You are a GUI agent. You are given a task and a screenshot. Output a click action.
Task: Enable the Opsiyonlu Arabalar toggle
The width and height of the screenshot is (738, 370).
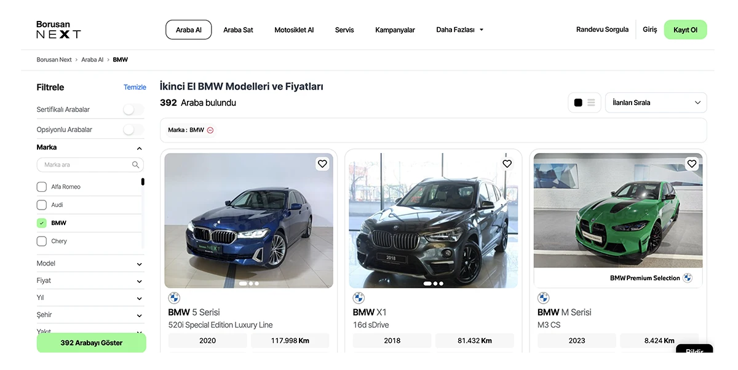click(133, 130)
